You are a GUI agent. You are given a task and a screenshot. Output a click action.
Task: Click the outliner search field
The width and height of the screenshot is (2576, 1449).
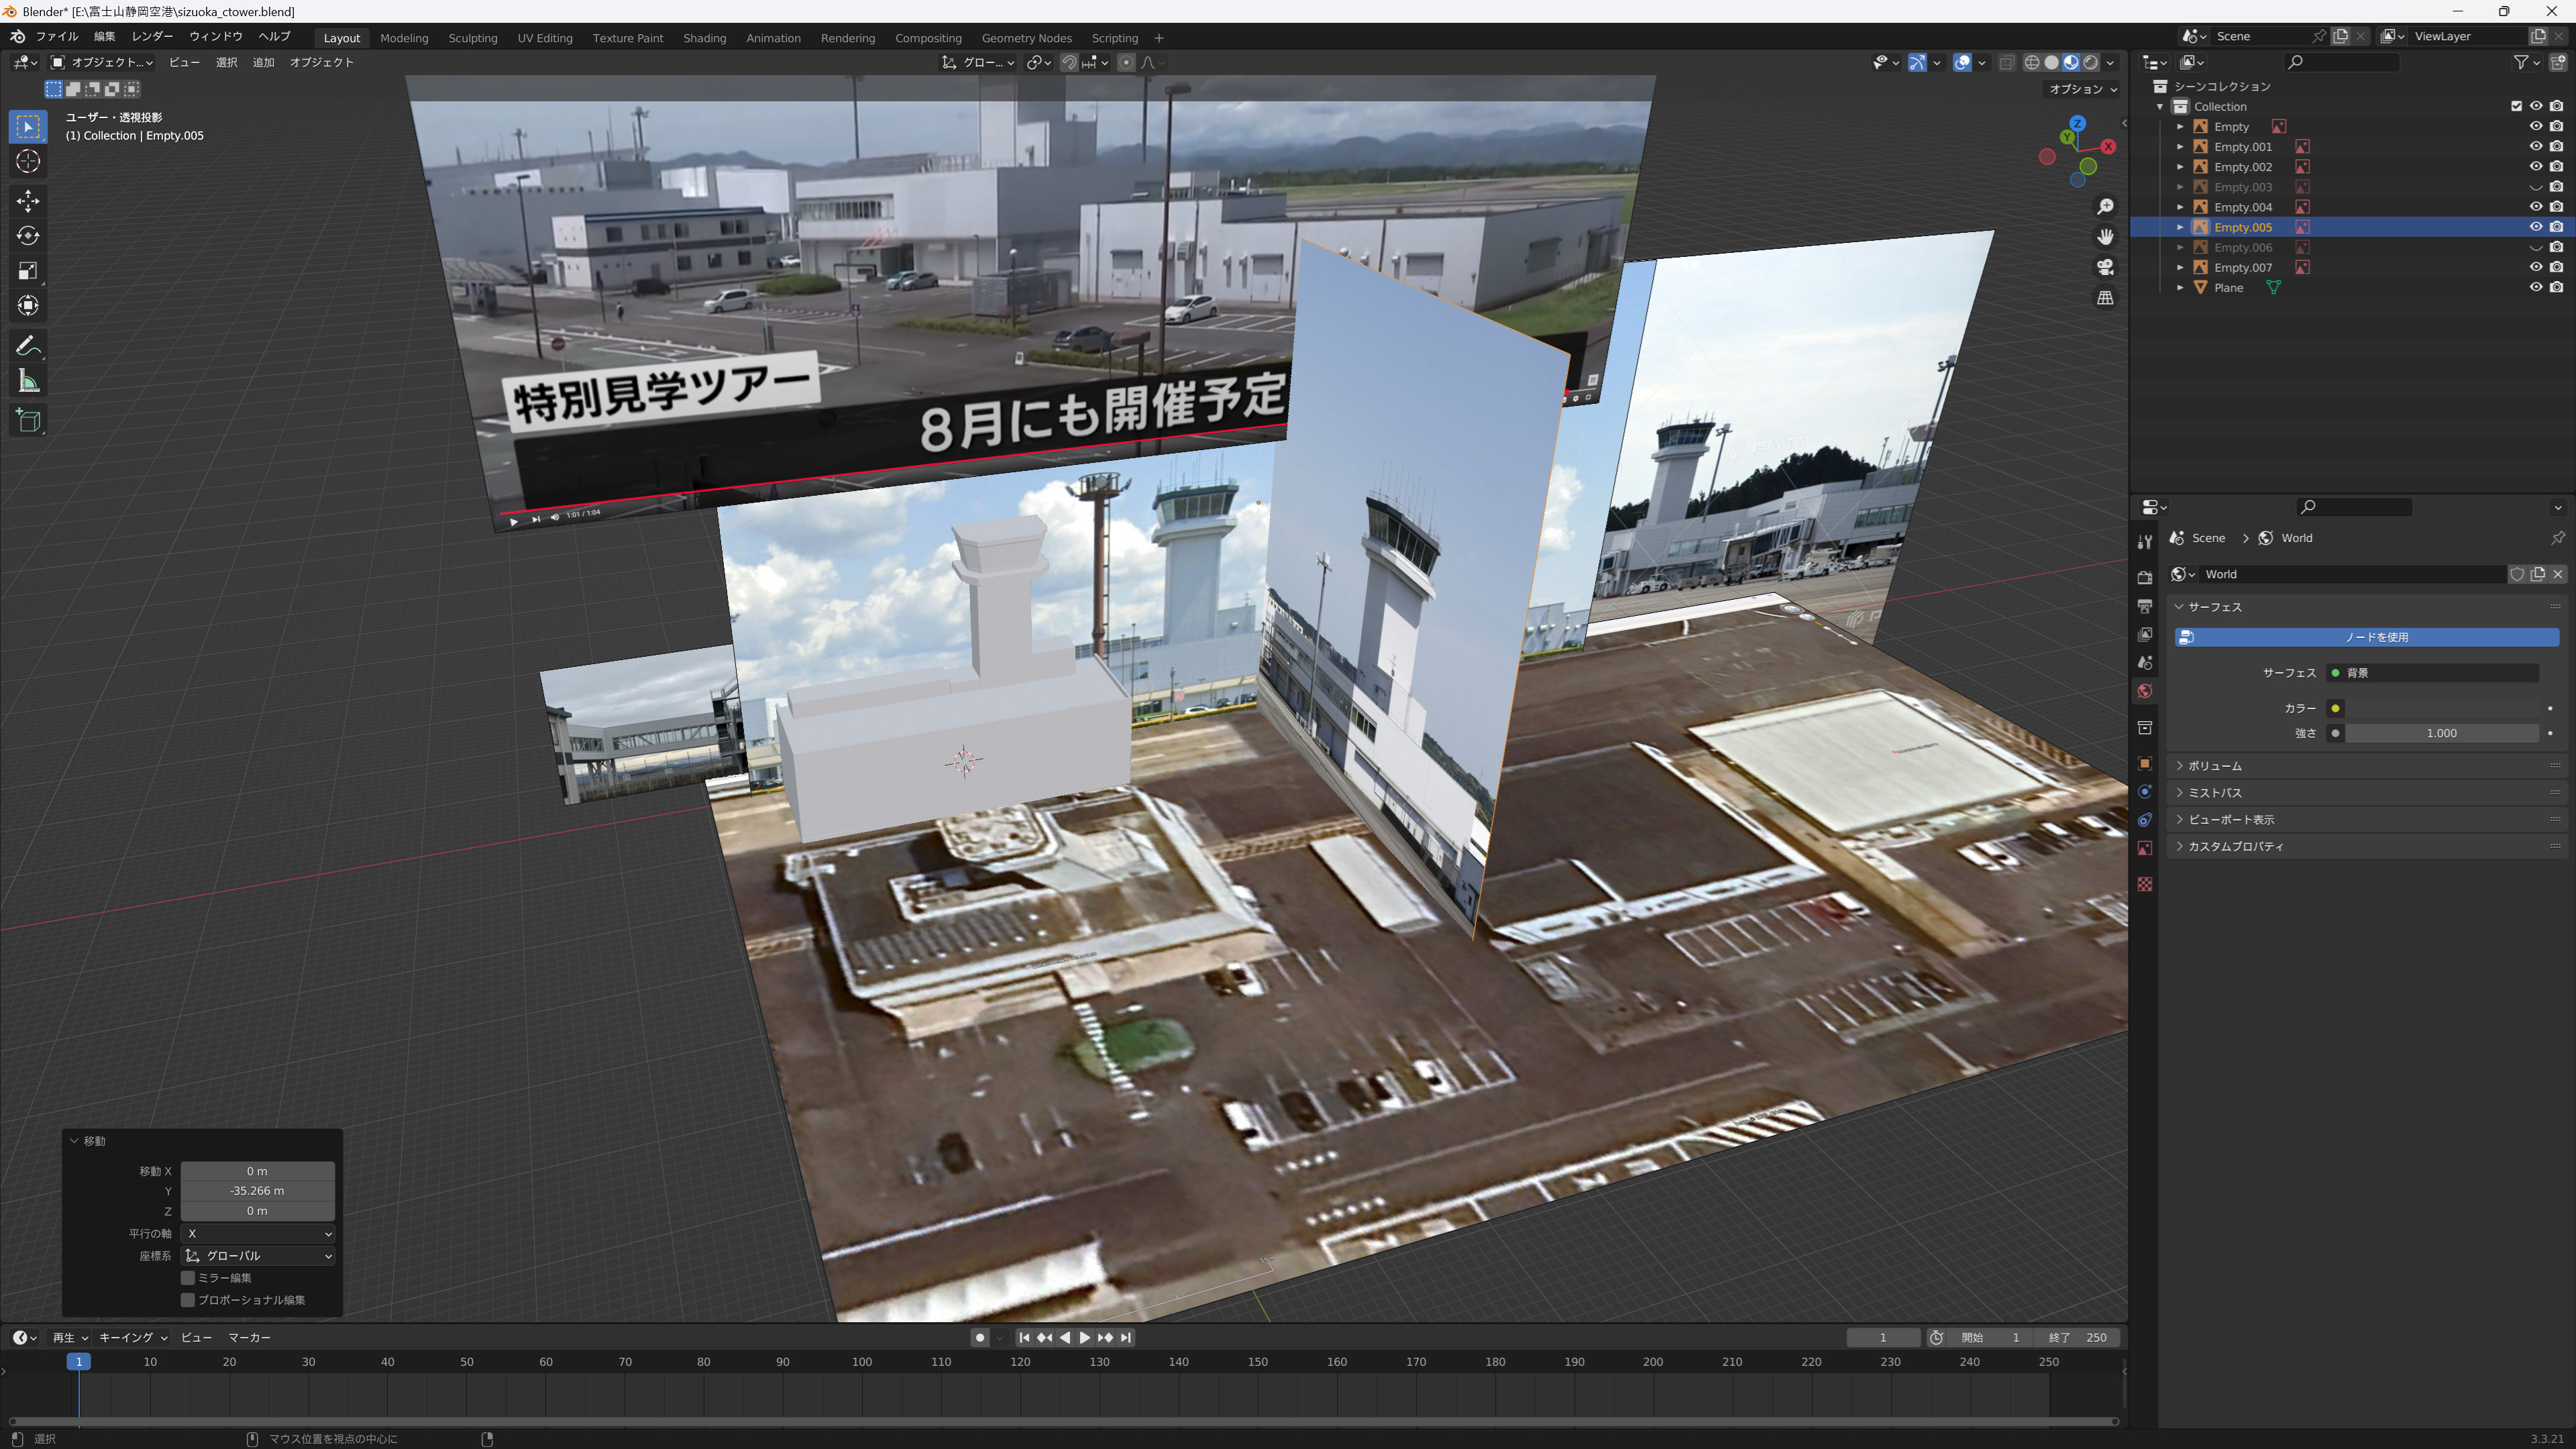[2343, 62]
